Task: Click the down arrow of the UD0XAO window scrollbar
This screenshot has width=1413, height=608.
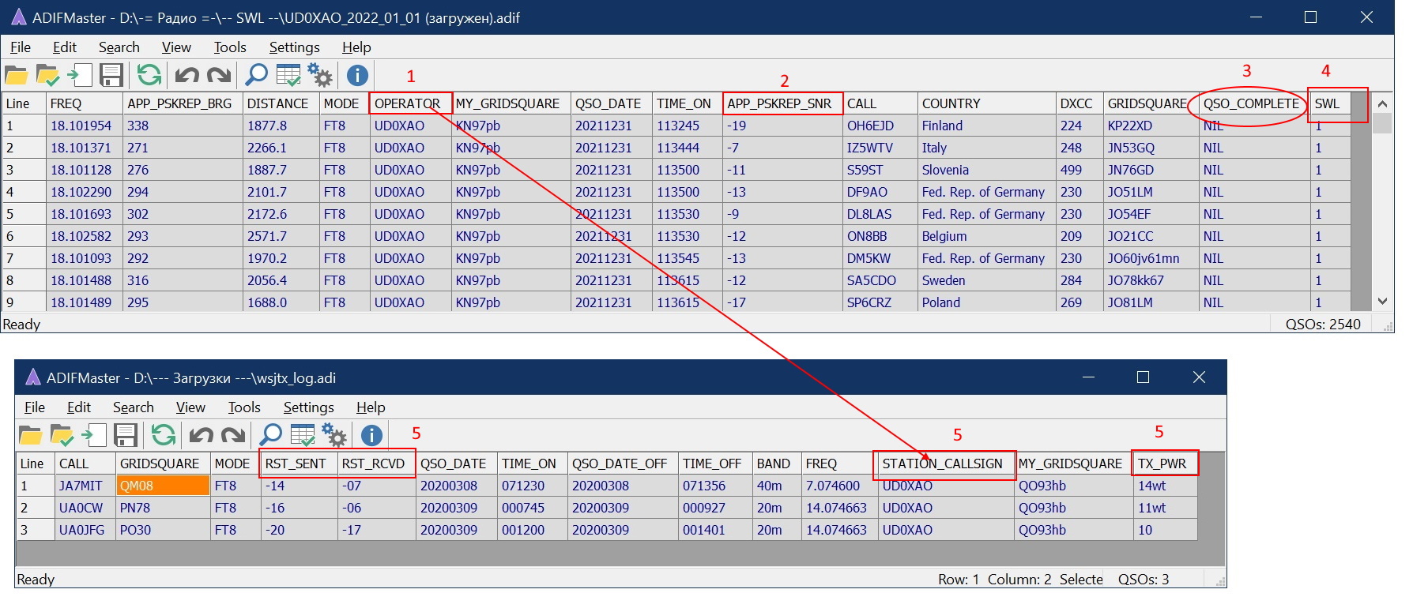Action: [1382, 301]
